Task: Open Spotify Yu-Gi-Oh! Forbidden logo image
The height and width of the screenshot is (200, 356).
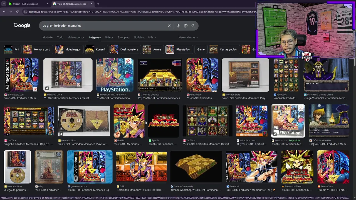Action: (164, 121)
